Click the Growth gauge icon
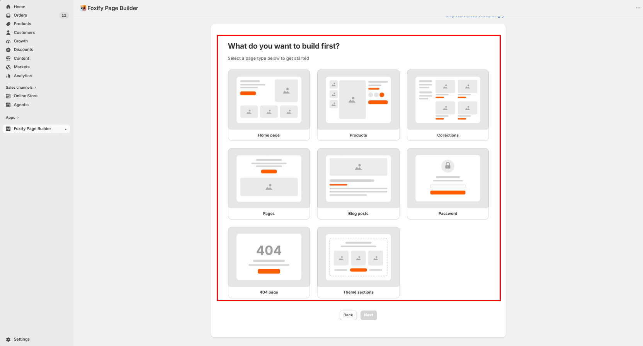 (x=8, y=41)
